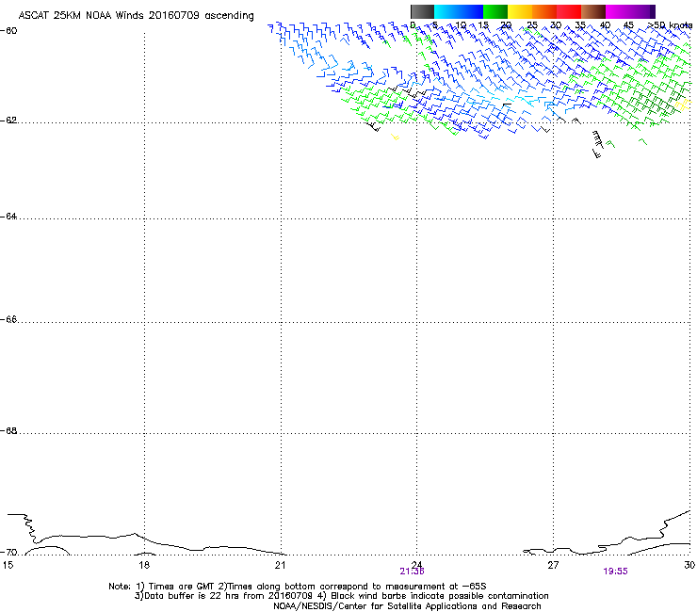Click the yellow wind barbs near 30E above -62
697x612 pixels.
683,105
